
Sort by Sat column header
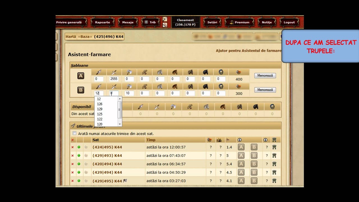point(96,140)
